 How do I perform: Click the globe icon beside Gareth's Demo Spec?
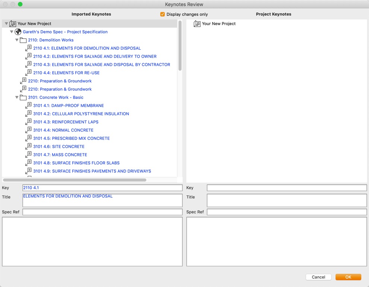18,32
